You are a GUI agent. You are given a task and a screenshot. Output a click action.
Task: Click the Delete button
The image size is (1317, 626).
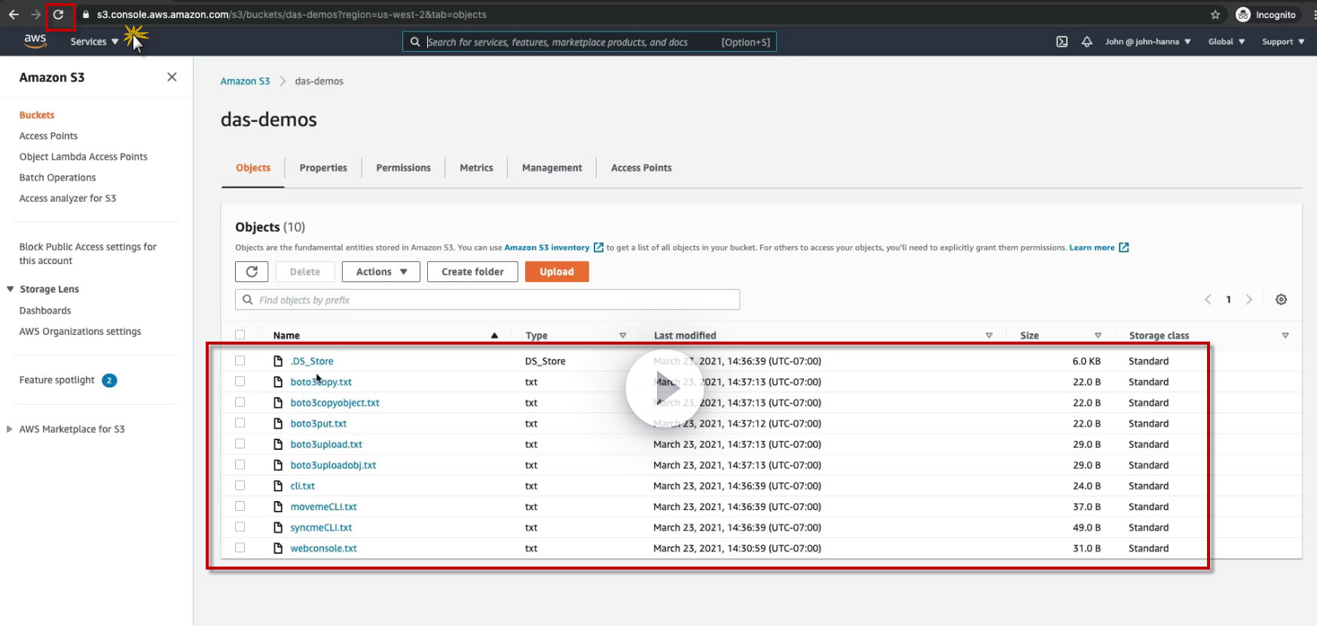305,272
